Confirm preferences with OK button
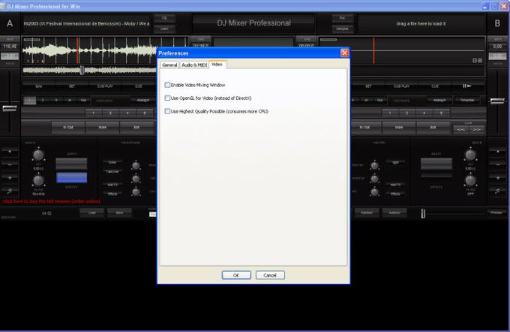Viewport: 510px width, 332px height. click(x=236, y=275)
